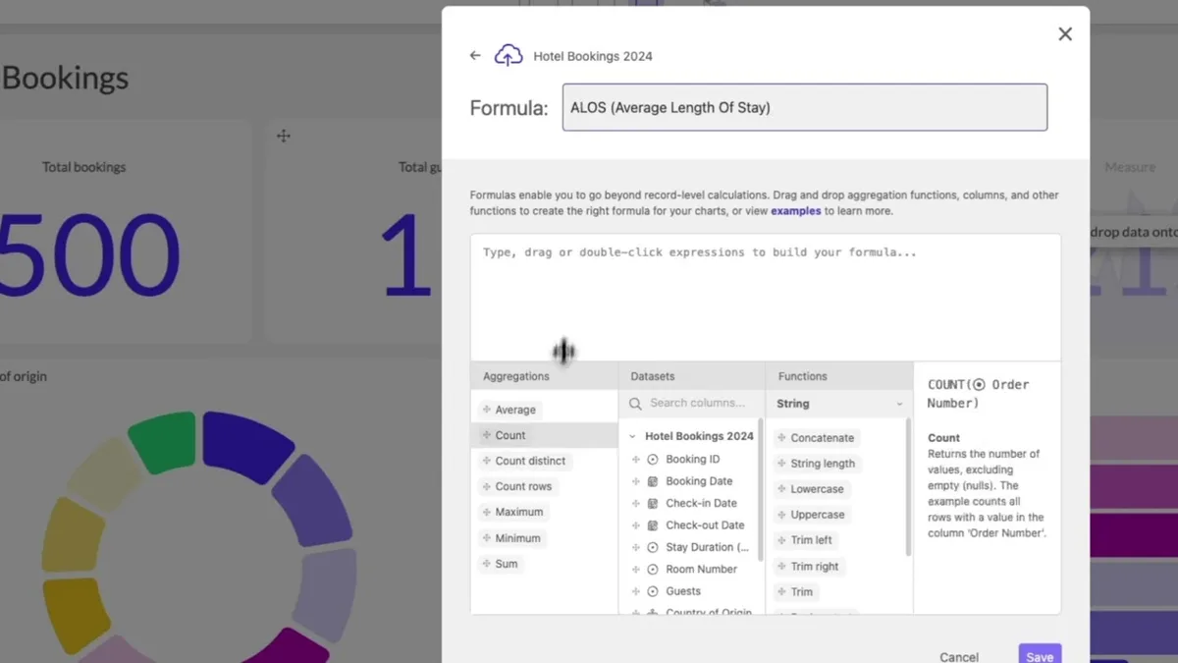Click the numeric icon beside Stay Duration
The height and width of the screenshot is (663, 1178).
(x=653, y=547)
